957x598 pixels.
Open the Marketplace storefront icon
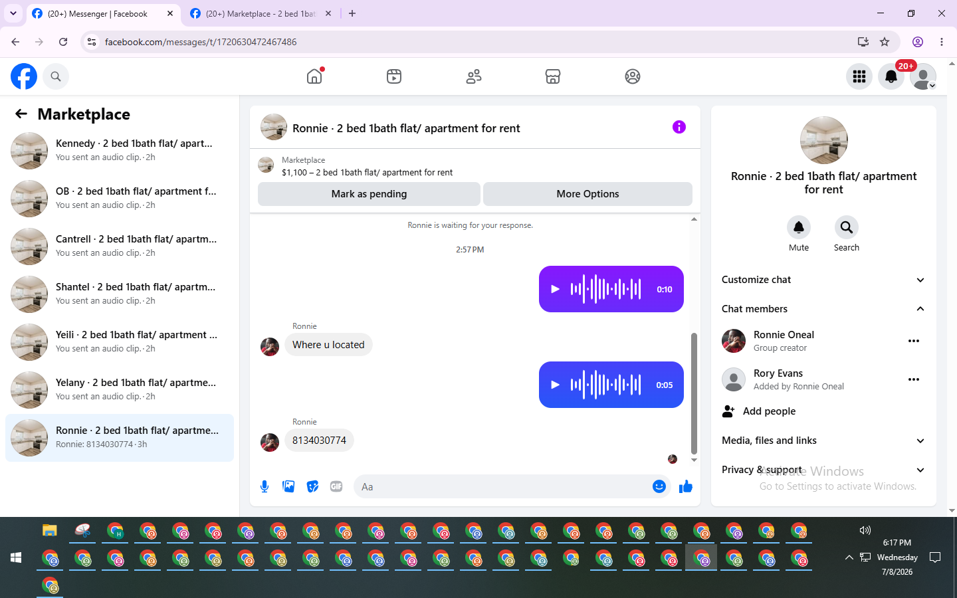[553, 76]
